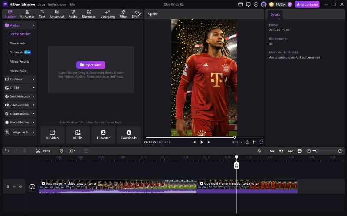Start voice-over recording with microphone icon
347x216 pixels.
pyautogui.click(x=259, y=151)
